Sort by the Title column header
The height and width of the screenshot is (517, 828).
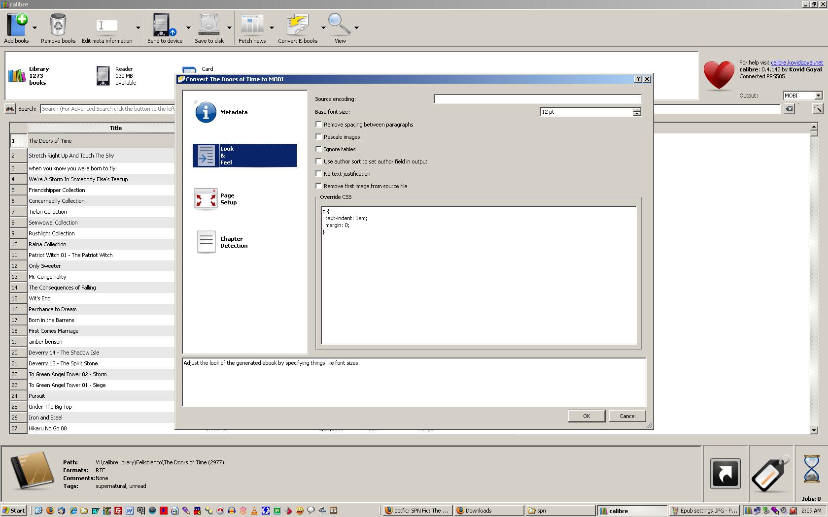[101, 128]
